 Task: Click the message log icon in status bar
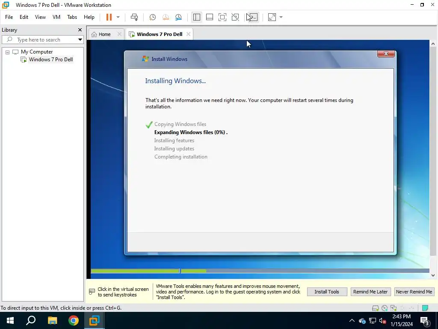pos(425,308)
